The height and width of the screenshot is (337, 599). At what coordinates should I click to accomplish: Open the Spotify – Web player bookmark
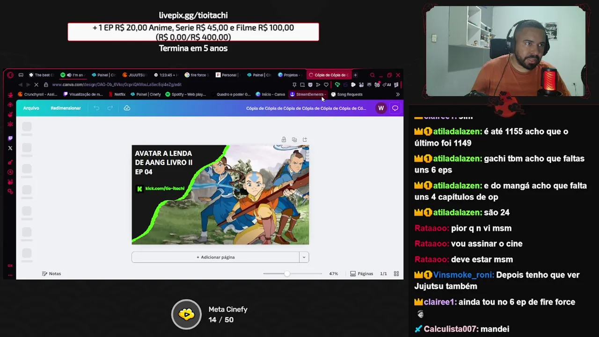(186, 94)
